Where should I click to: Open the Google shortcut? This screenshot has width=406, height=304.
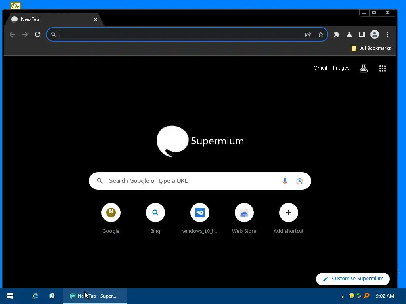click(x=111, y=218)
